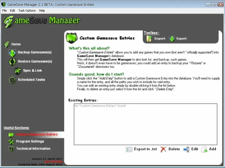Click the Export to .txt list icon
This screenshot has height=168, width=225.
pyautogui.click(x=129, y=150)
